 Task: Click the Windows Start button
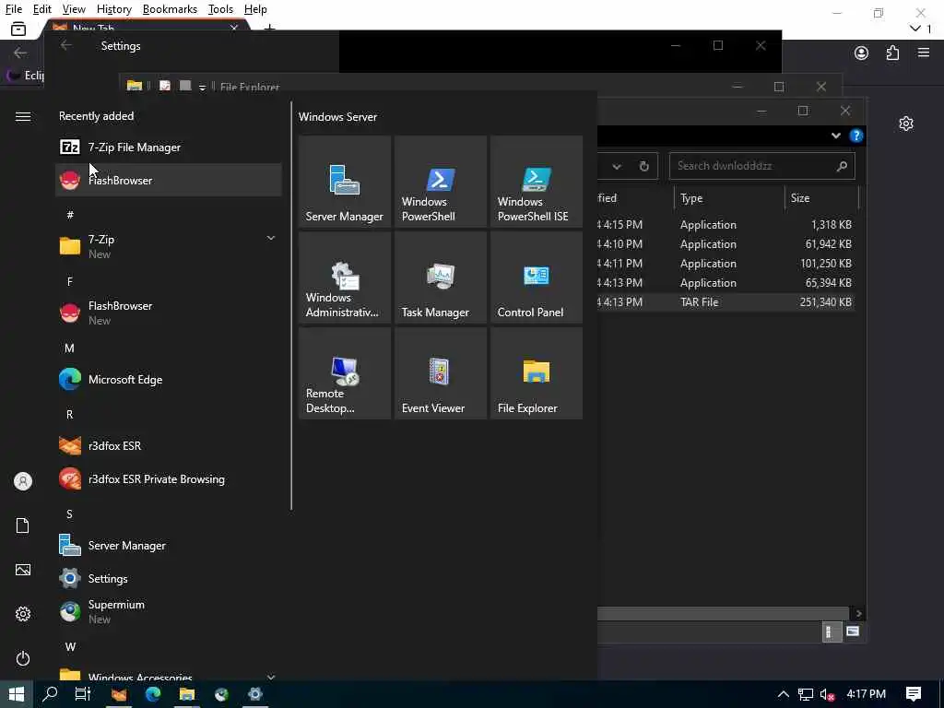[x=17, y=694]
